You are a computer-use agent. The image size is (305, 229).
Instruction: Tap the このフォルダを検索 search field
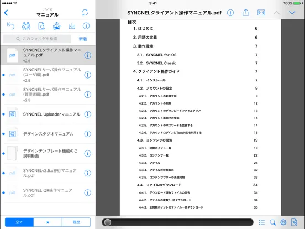tap(37, 39)
